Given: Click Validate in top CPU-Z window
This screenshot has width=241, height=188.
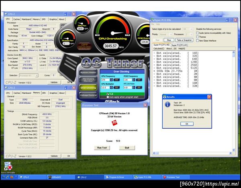Looking at the screenshot, I should coord(54,82).
